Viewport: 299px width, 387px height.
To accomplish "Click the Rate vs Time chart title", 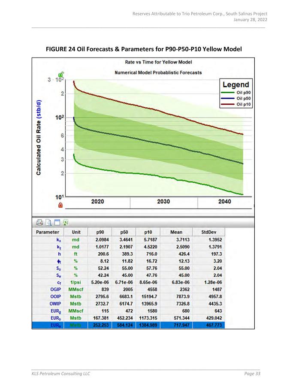I will pyautogui.click(x=158, y=62).
